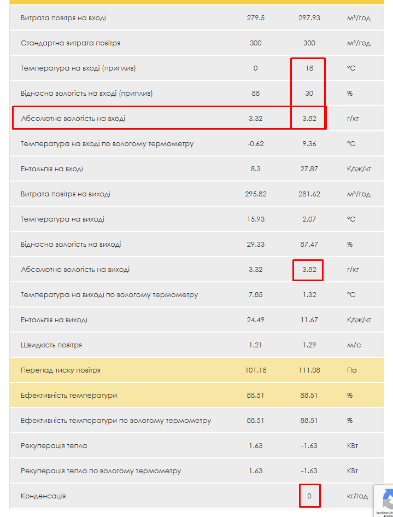Screen dimensions: 393x517
Task: Select the 297.93 inlet air flow value
Action: point(309,18)
